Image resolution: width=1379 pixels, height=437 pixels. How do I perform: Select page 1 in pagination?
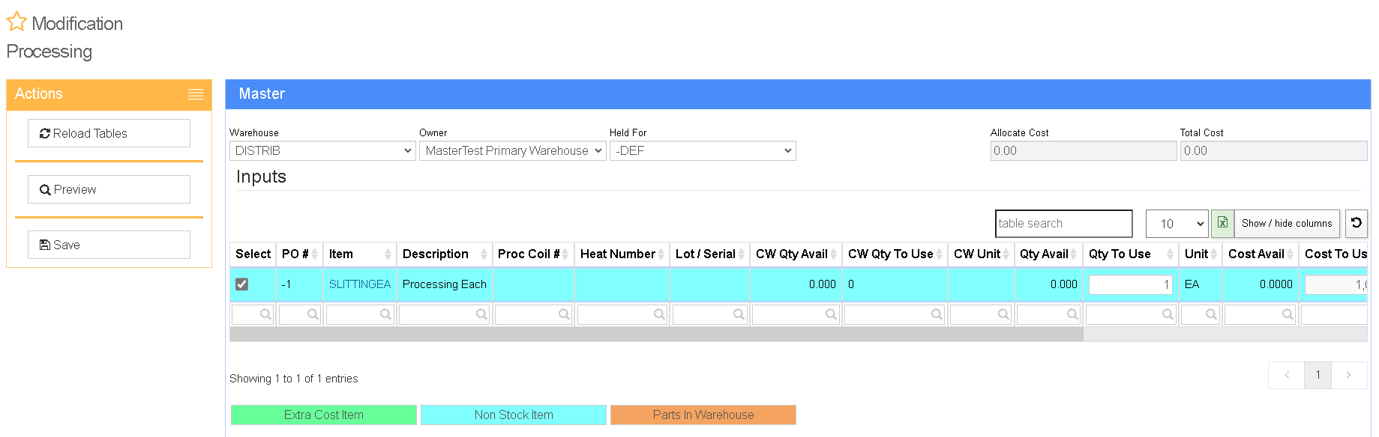(1318, 375)
